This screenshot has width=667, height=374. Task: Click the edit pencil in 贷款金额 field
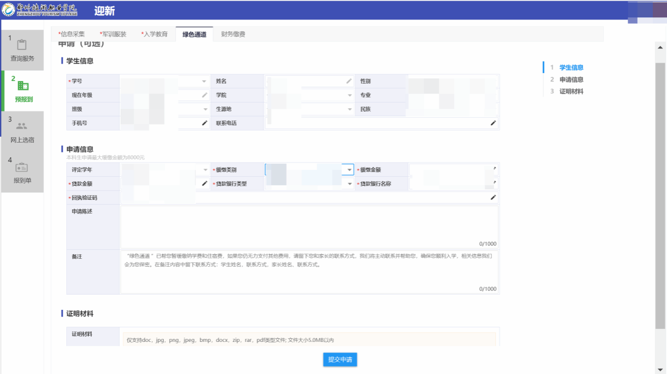205,184
